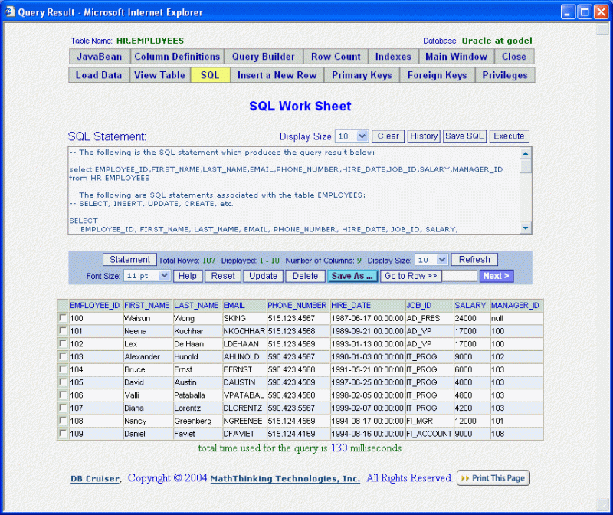Viewport: 613px width, 515px height.
Task: Open the Save As dialog
Action: click(352, 275)
